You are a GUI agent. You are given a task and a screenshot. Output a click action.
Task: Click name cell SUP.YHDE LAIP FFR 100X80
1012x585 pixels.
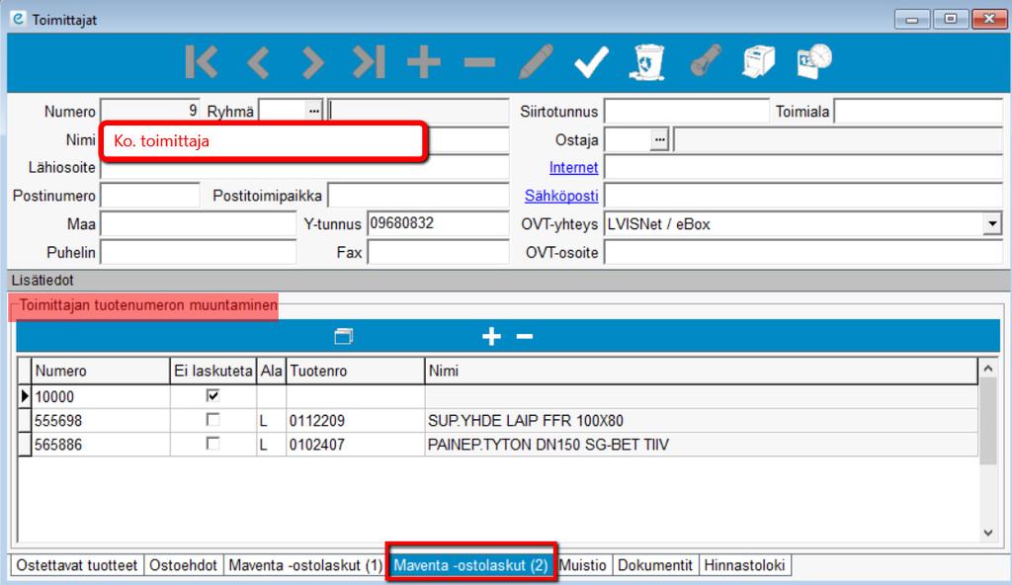tap(701, 421)
